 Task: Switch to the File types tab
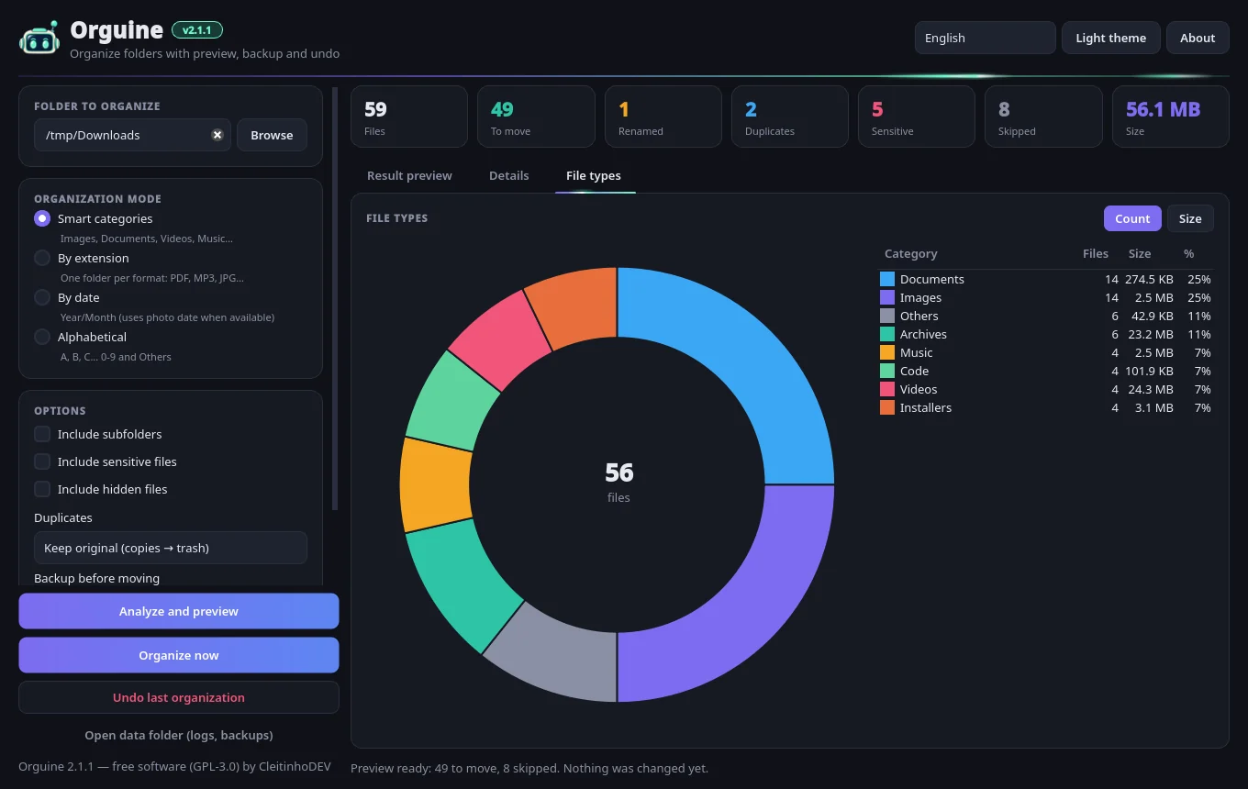(x=594, y=175)
